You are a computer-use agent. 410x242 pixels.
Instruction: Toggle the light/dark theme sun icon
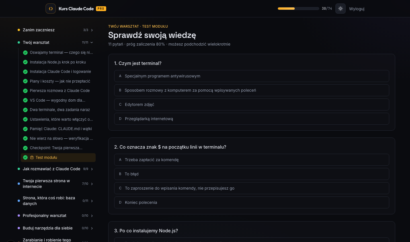(x=341, y=9)
